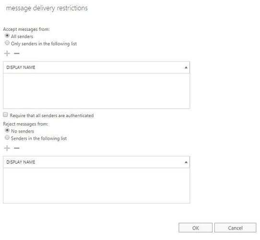Remove a sender from the accept list
Viewport: 260px width, 240px height.
pyautogui.click(x=17, y=53)
